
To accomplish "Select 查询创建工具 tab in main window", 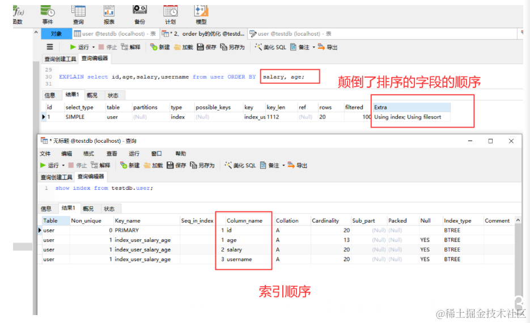I will coord(60,59).
